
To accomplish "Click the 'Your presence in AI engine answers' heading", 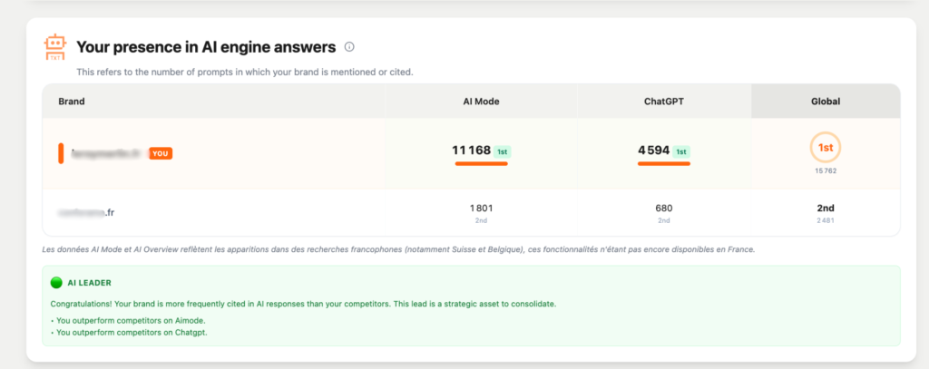I will (x=206, y=47).
